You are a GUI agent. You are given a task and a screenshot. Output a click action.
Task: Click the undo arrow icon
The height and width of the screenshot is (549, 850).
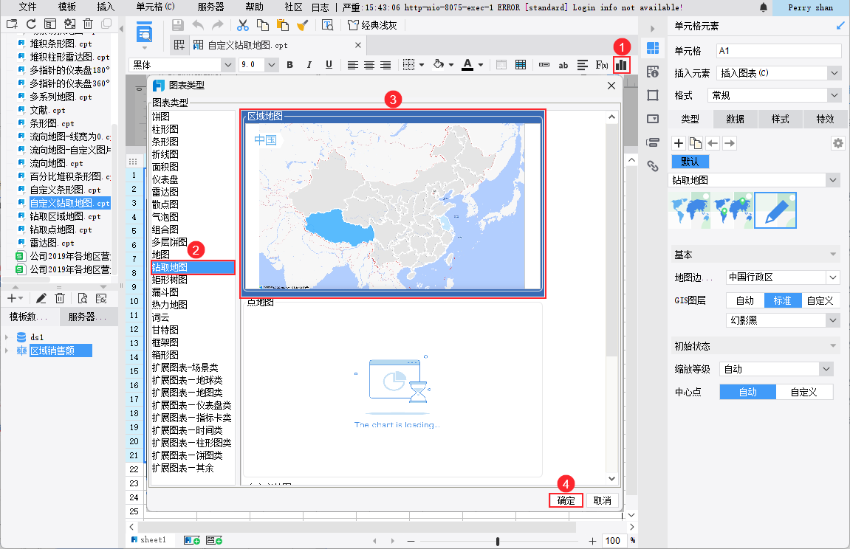[198, 25]
